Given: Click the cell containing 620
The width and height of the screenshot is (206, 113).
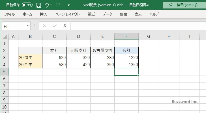Looking at the screenshot, I should point(54,58).
